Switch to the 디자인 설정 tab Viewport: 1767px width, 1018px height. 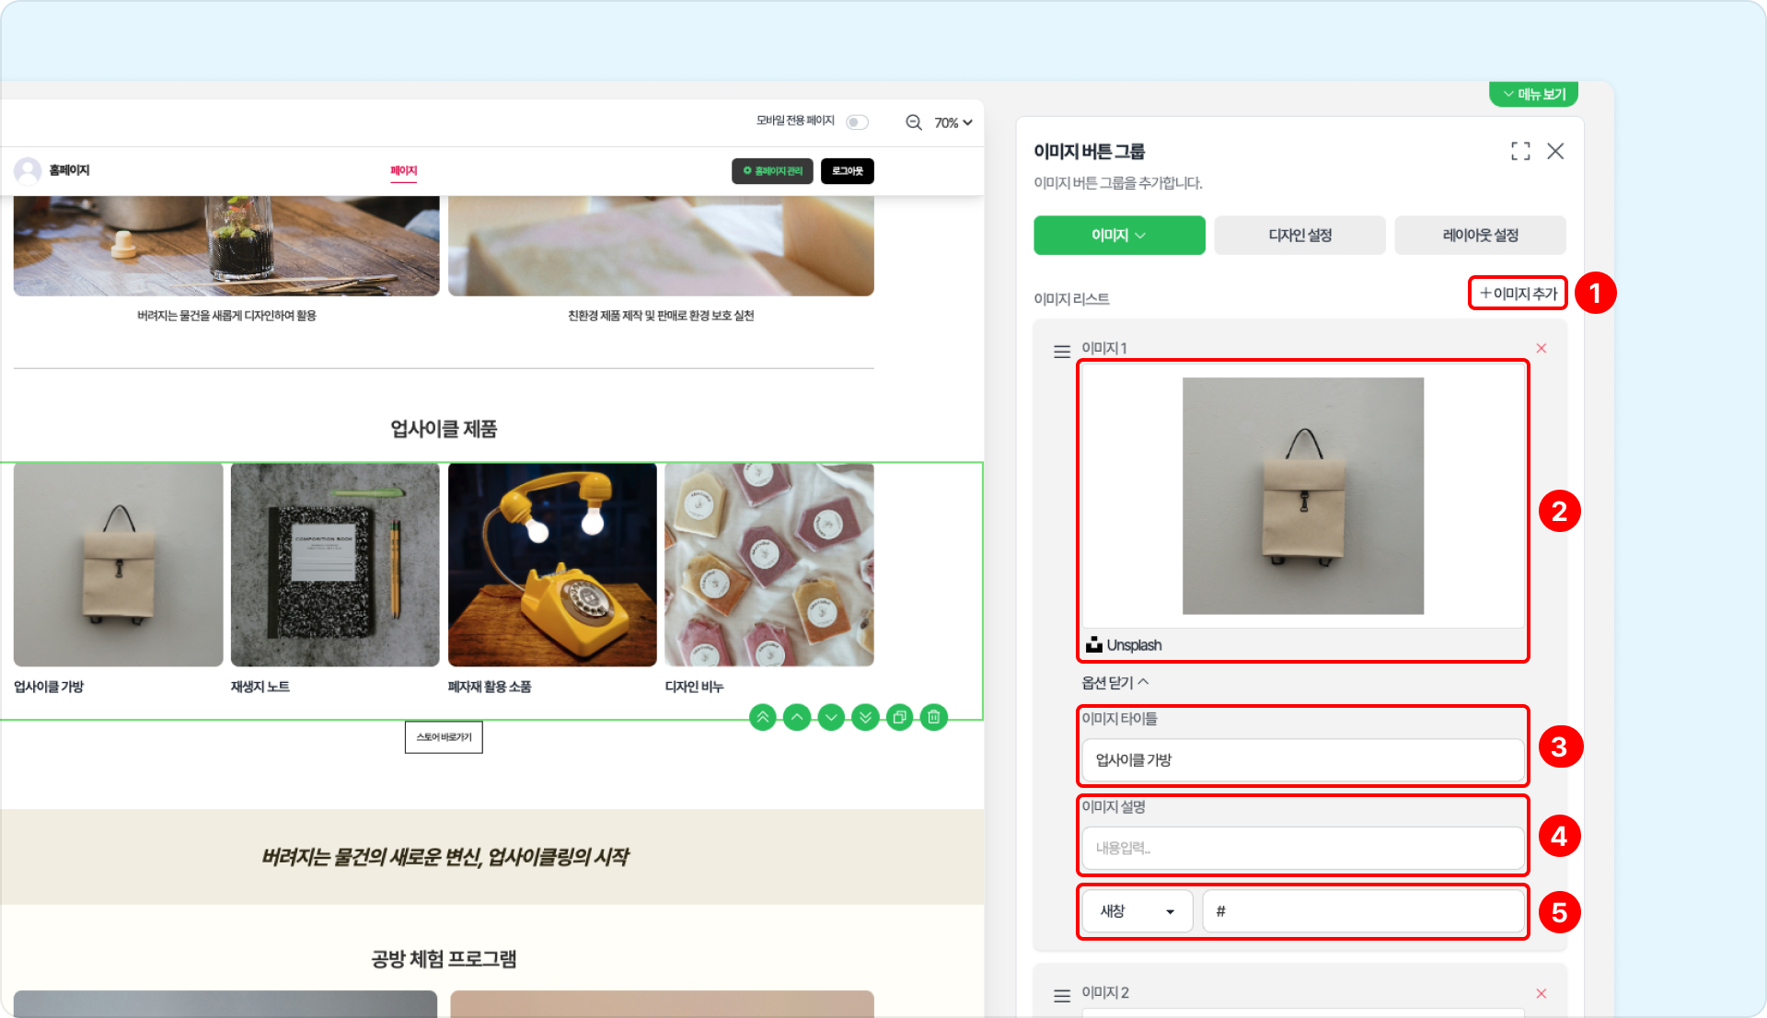click(x=1299, y=235)
